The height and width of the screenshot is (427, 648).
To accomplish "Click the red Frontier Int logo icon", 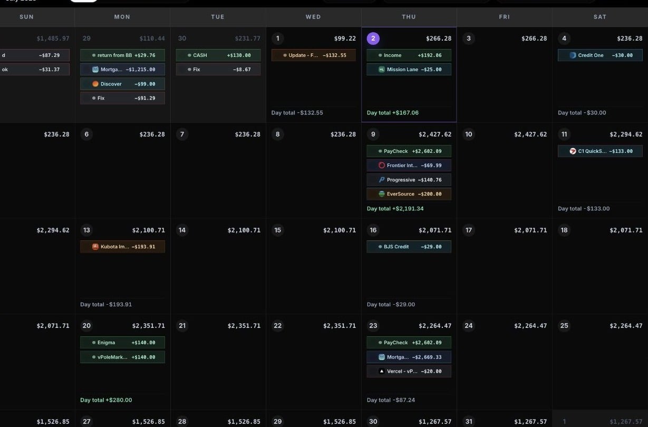I will click(382, 166).
